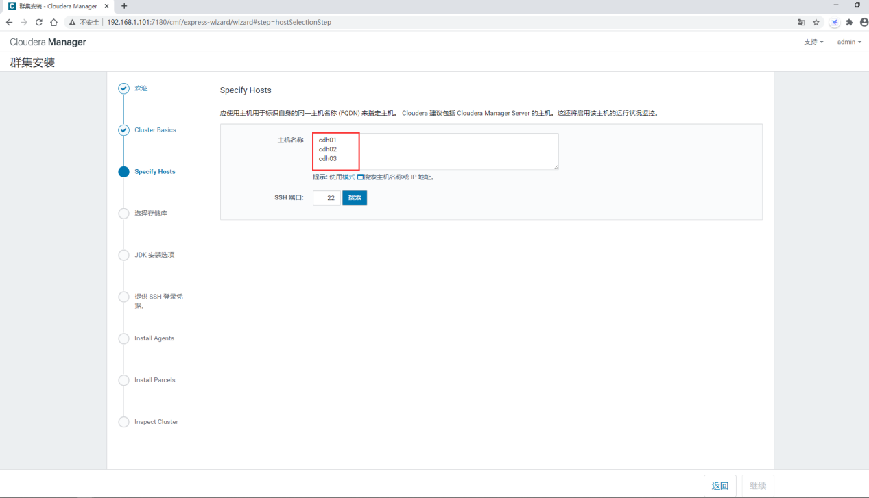
Task: Click the SSH 端口 port field
Action: click(x=326, y=198)
